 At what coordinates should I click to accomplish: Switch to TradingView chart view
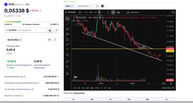tap(102, 6)
